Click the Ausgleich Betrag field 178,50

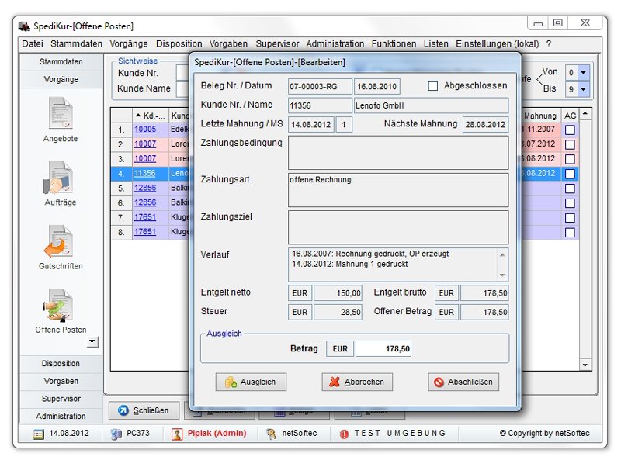pyautogui.click(x=383, y=349)
